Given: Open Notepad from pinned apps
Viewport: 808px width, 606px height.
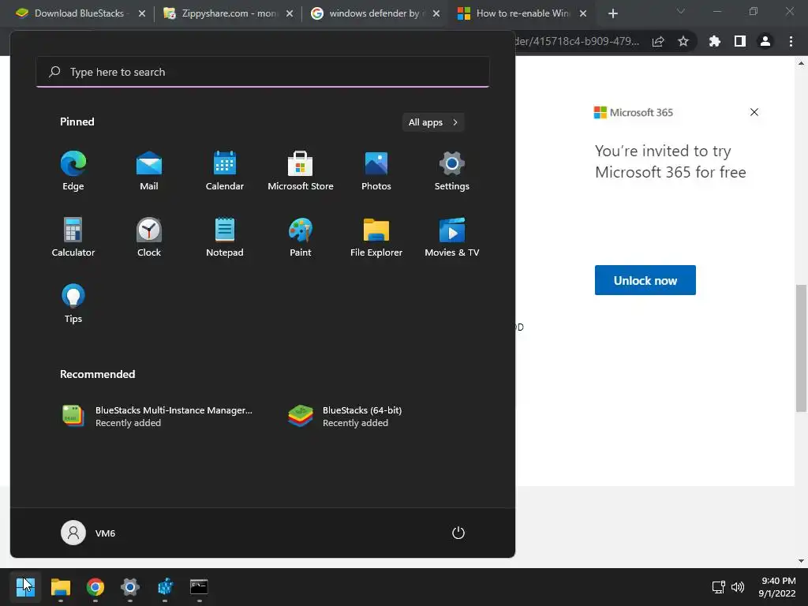Looking at the screenshot, I should (x=225, y=237).
